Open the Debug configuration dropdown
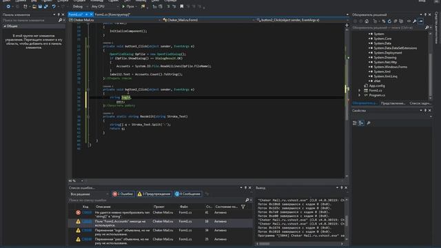The height and width of the screenshot is (248, 441). tap(80, 6)
